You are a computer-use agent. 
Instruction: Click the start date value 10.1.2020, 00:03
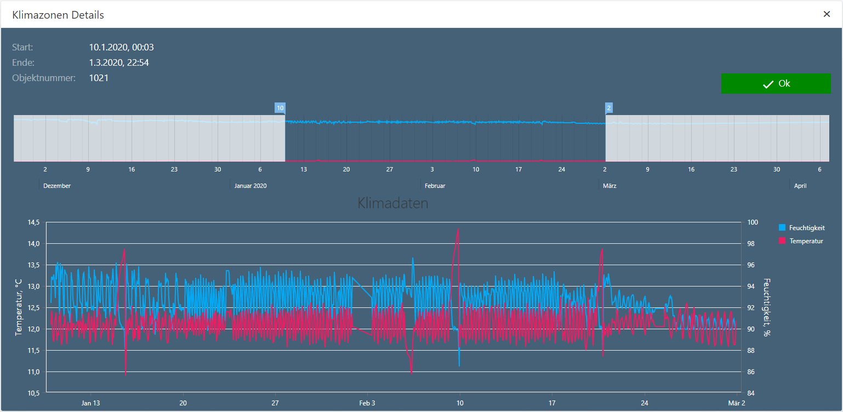coord(122,47)
